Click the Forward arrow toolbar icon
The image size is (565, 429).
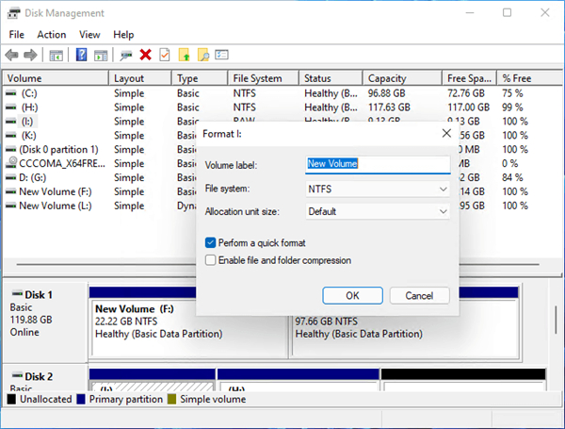(x=30, y=56)
